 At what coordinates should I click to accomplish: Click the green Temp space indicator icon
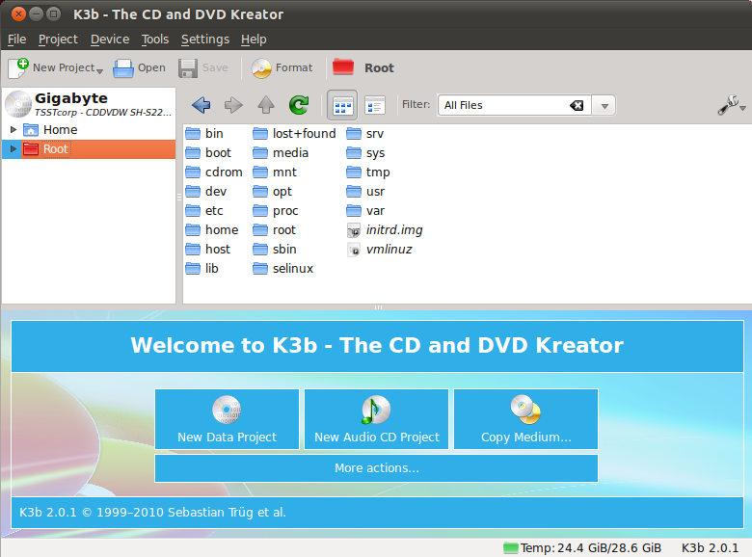click(511, 548)
